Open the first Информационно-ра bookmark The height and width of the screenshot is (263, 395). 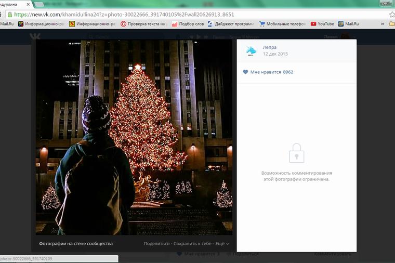click(40, 24)
